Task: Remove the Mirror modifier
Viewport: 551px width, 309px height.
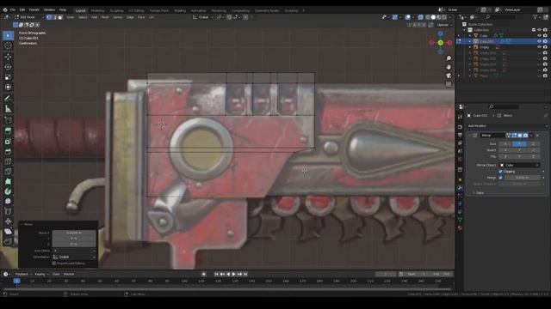Action: (537, 136)
